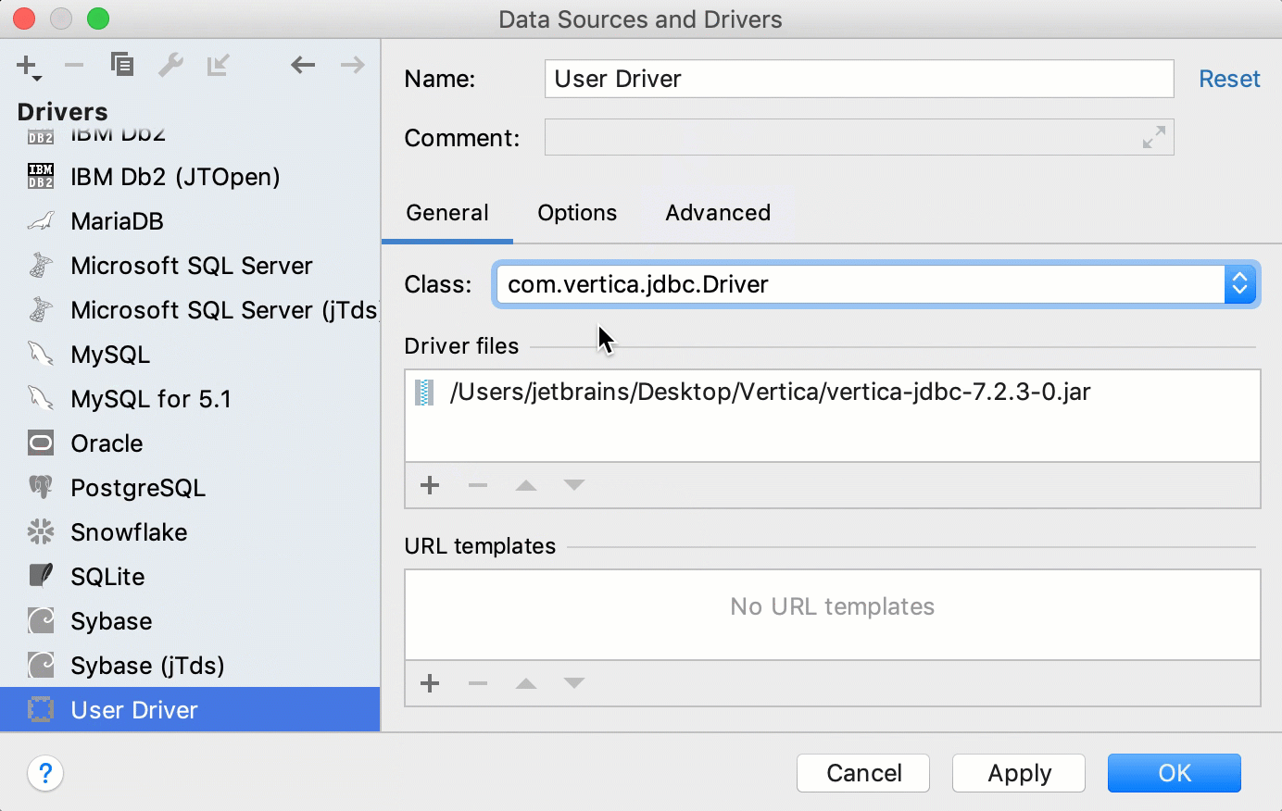Click the Reset link
Screen dimensions: 1282x811
(x=1229, y=79)
